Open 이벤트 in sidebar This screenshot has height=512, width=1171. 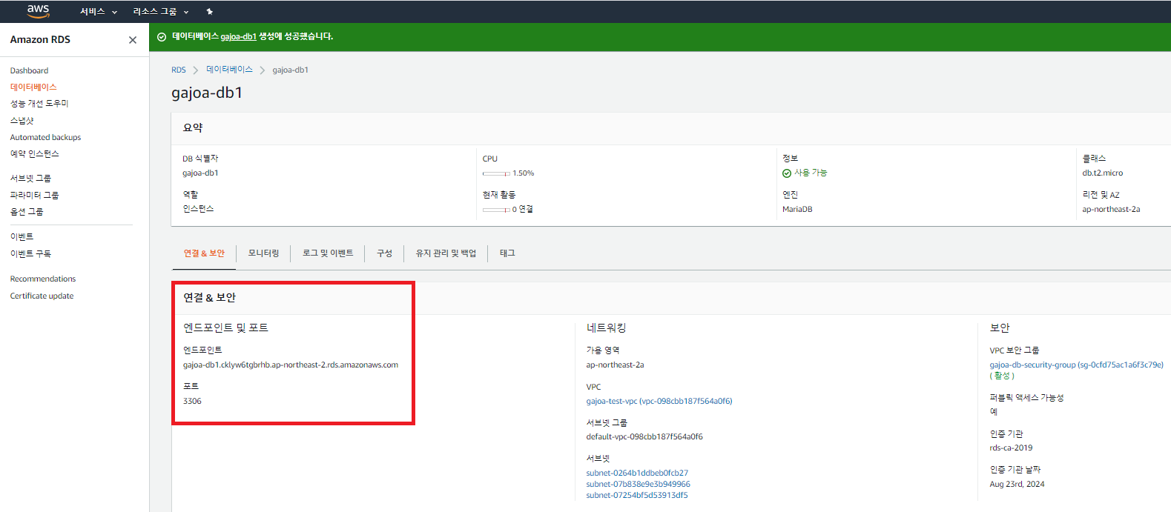22,237
